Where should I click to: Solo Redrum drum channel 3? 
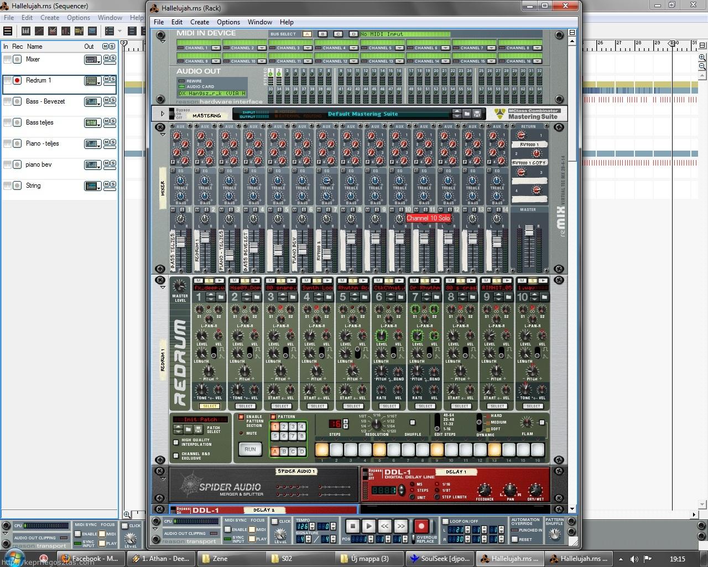click(x=282, y=281)
